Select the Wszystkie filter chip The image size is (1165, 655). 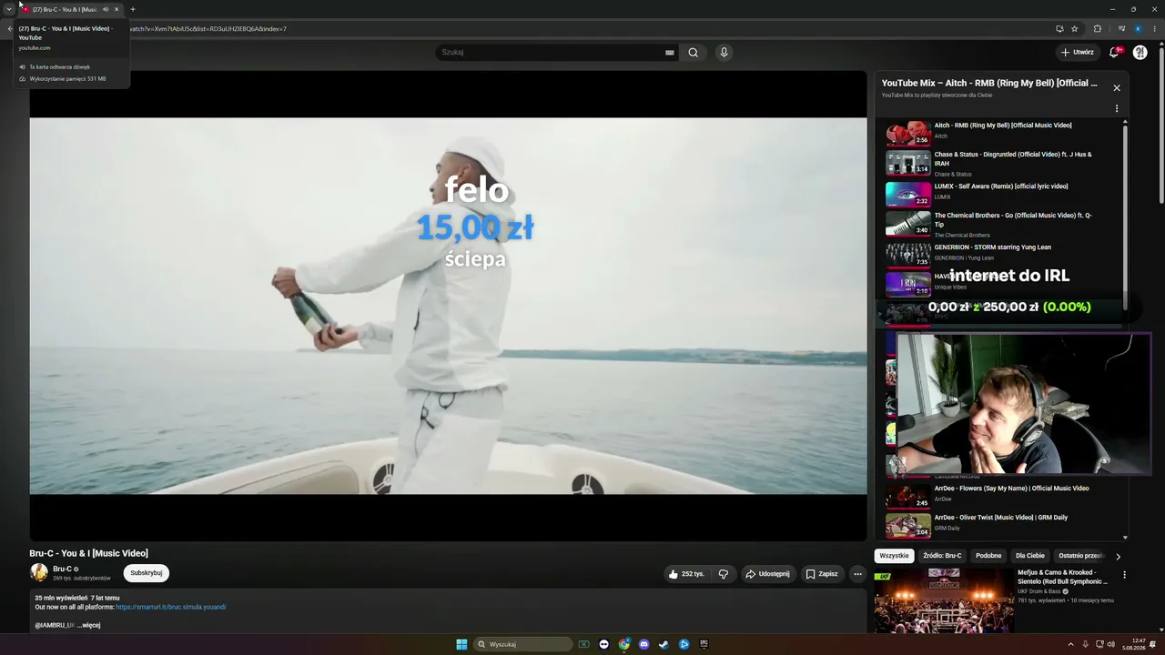tap(894, 556)
